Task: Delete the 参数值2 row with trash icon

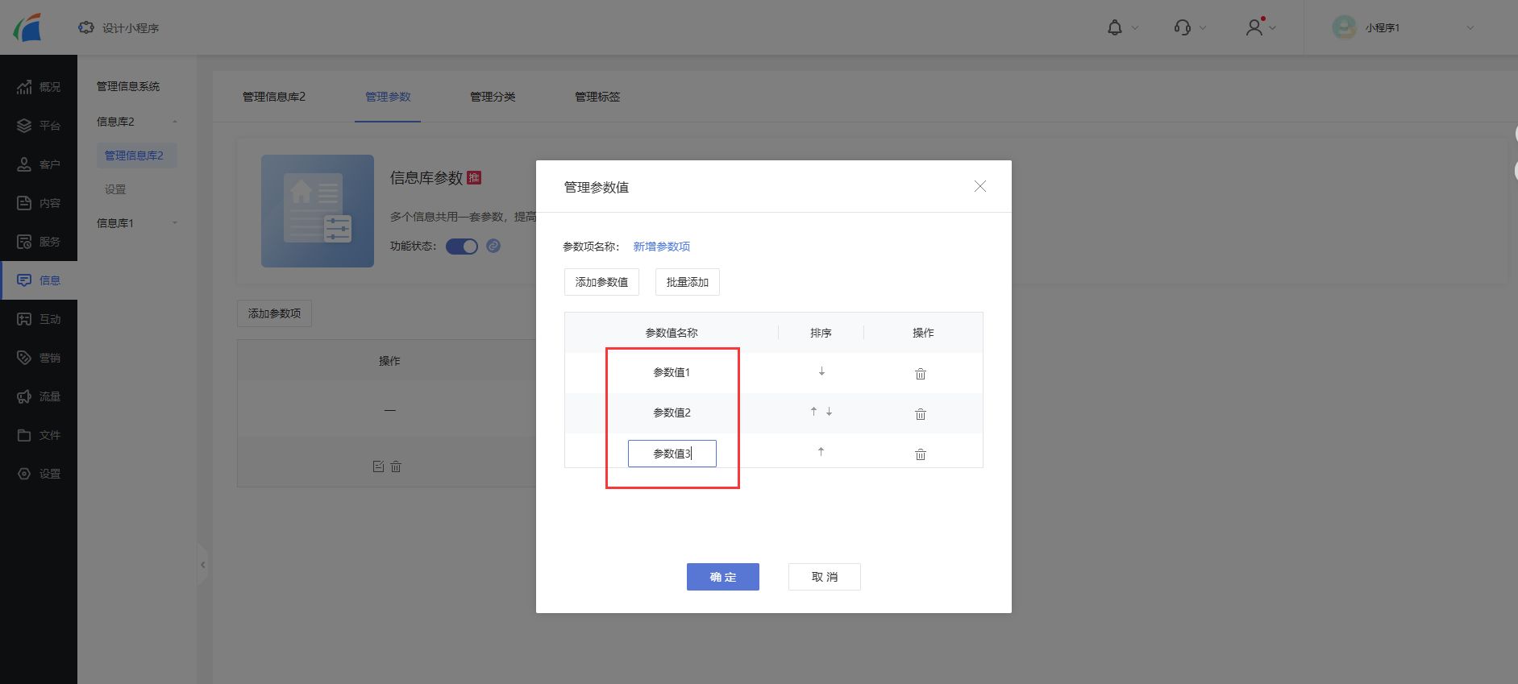Action: [x=920, y=414]
